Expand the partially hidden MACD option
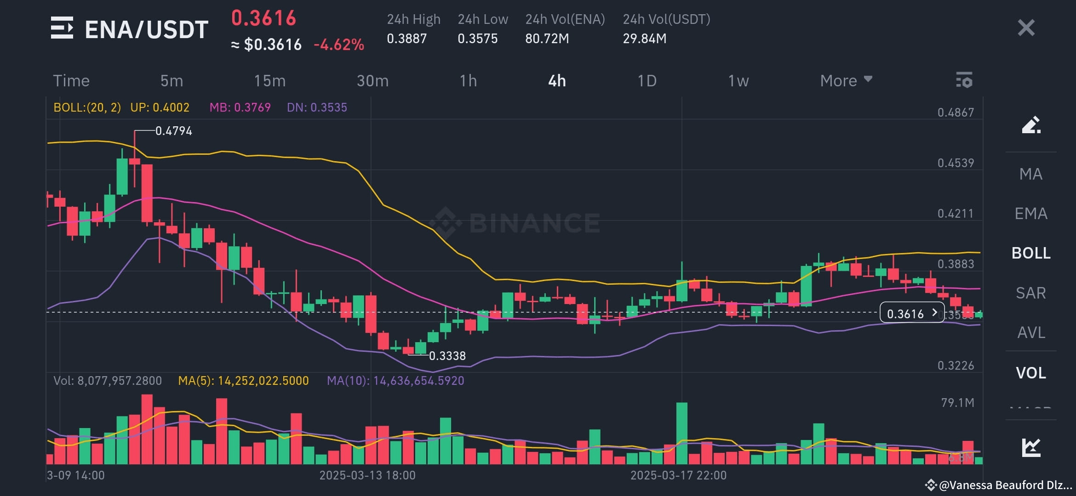This screenshot has height=496, width=1076. point(1031,409)
